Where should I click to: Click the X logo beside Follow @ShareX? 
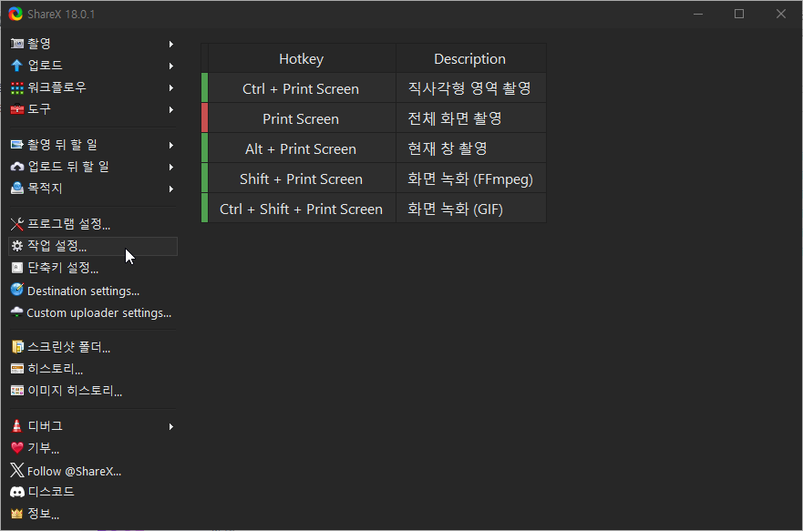pyautogui.click(x=17, y=470)
